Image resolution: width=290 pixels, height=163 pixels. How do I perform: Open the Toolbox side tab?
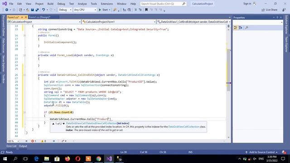3,78
